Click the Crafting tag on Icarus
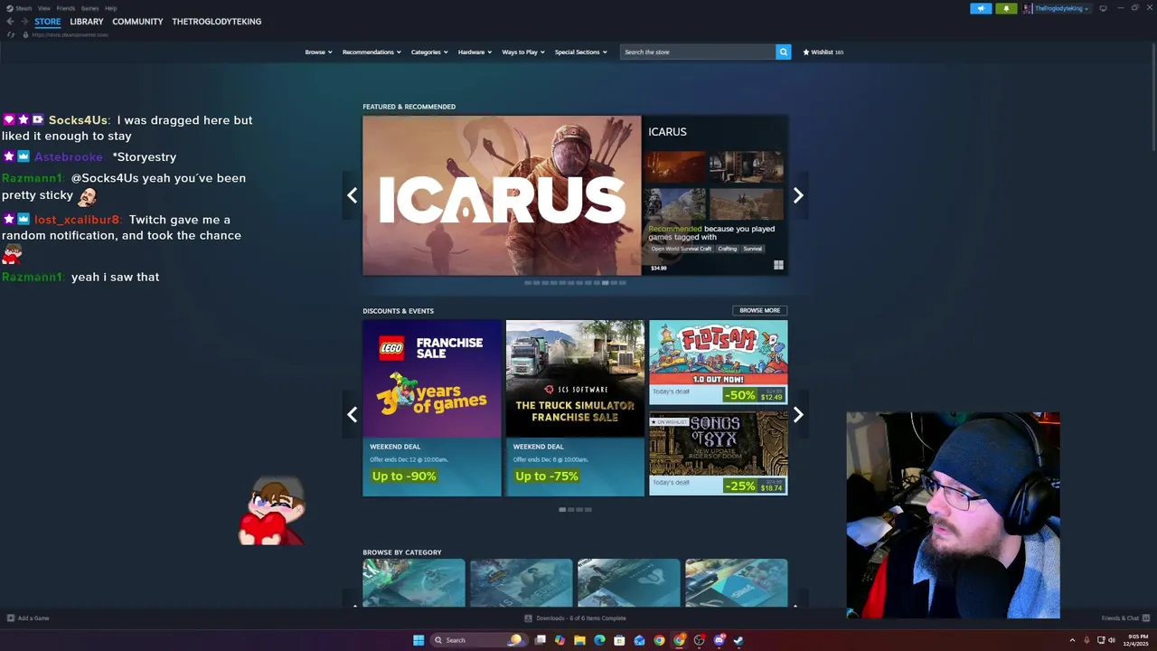 pyautogui.click(x=728, y=249)
